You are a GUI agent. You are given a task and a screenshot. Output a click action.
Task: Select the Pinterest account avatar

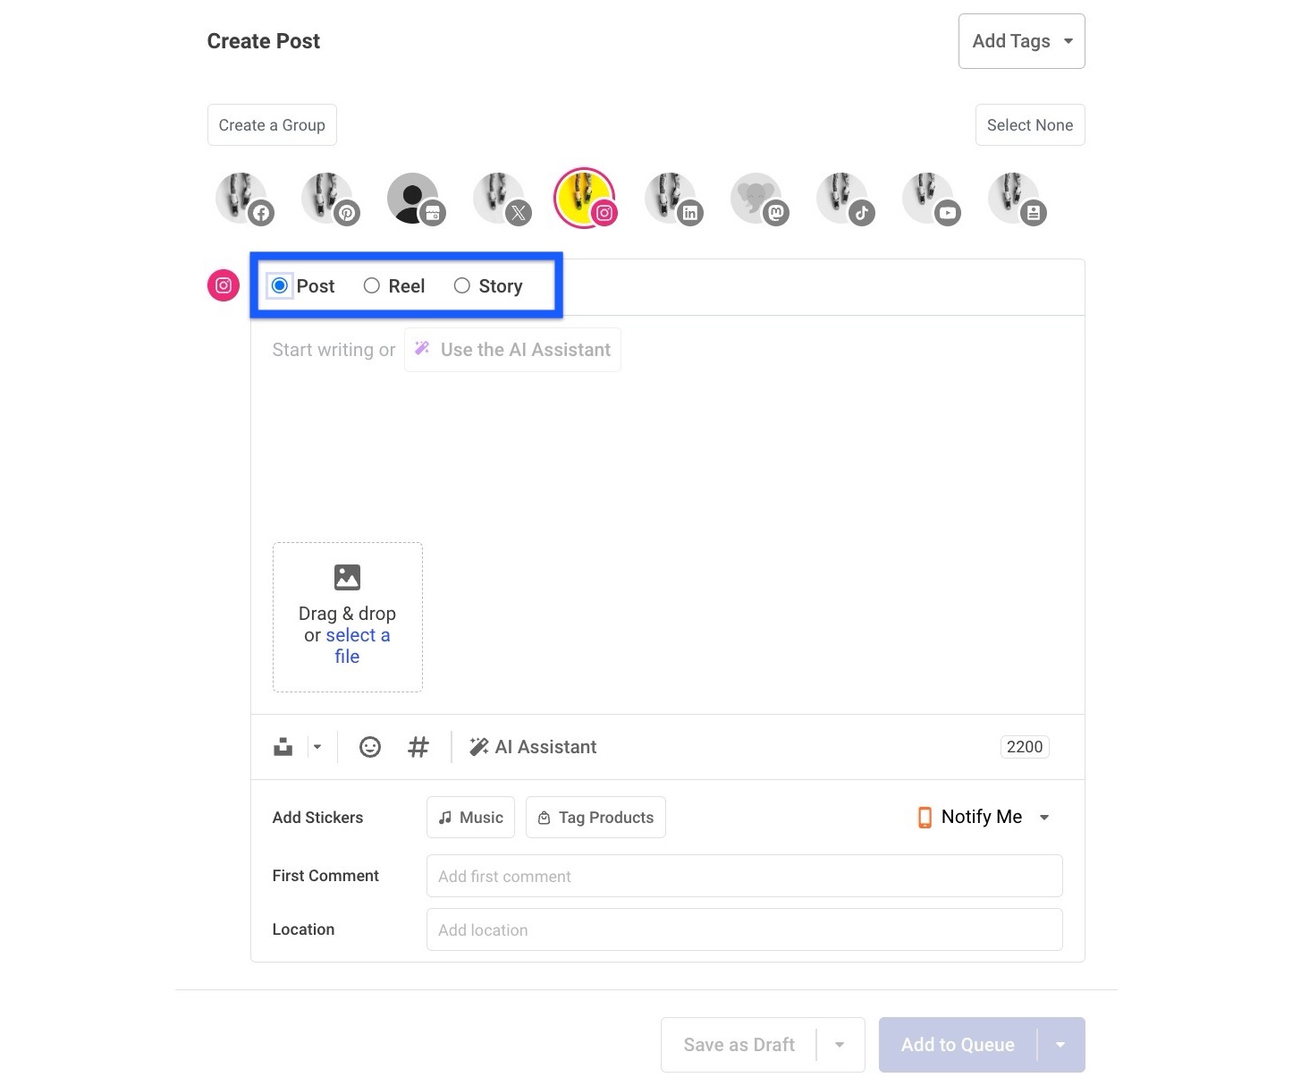(328, 198)
